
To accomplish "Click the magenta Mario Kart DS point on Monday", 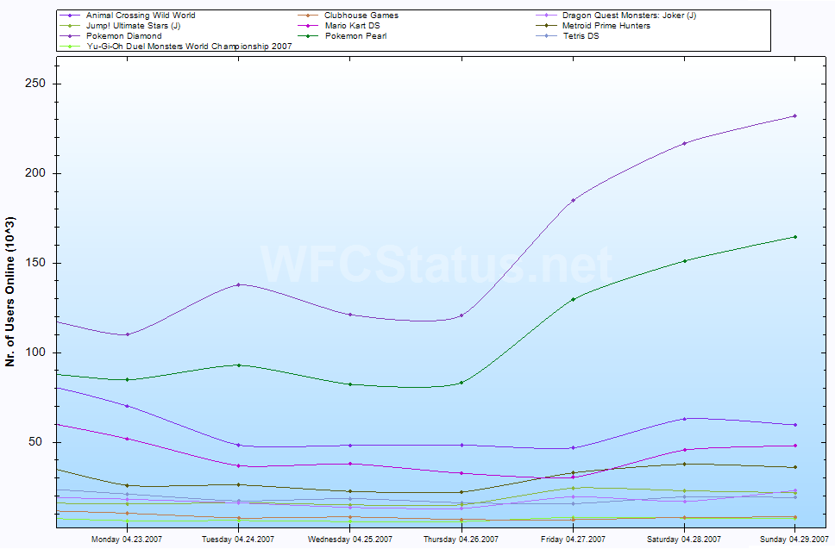I will pos(127,439).
